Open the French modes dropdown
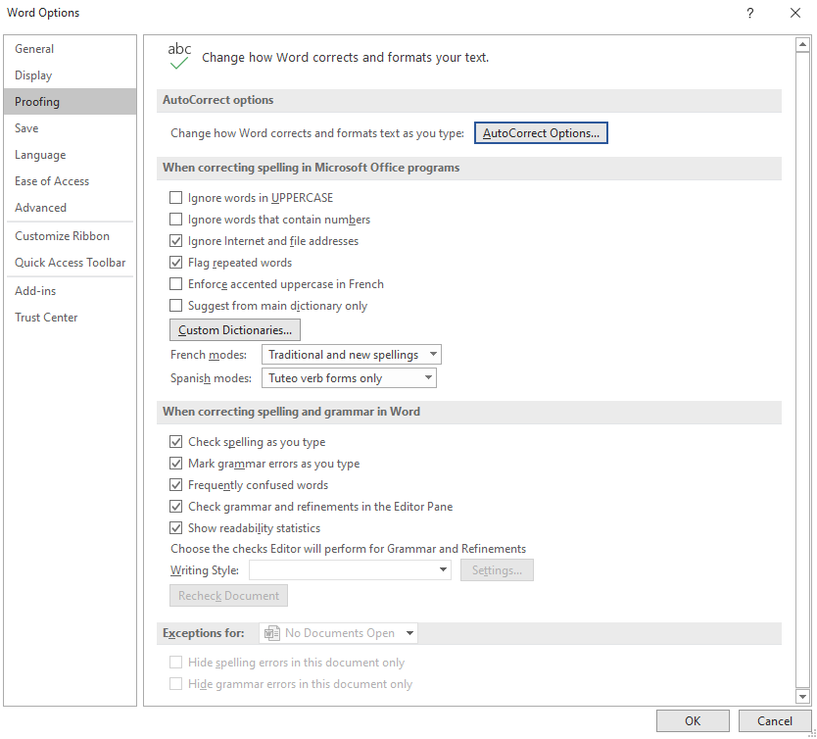 pos(351,355)
